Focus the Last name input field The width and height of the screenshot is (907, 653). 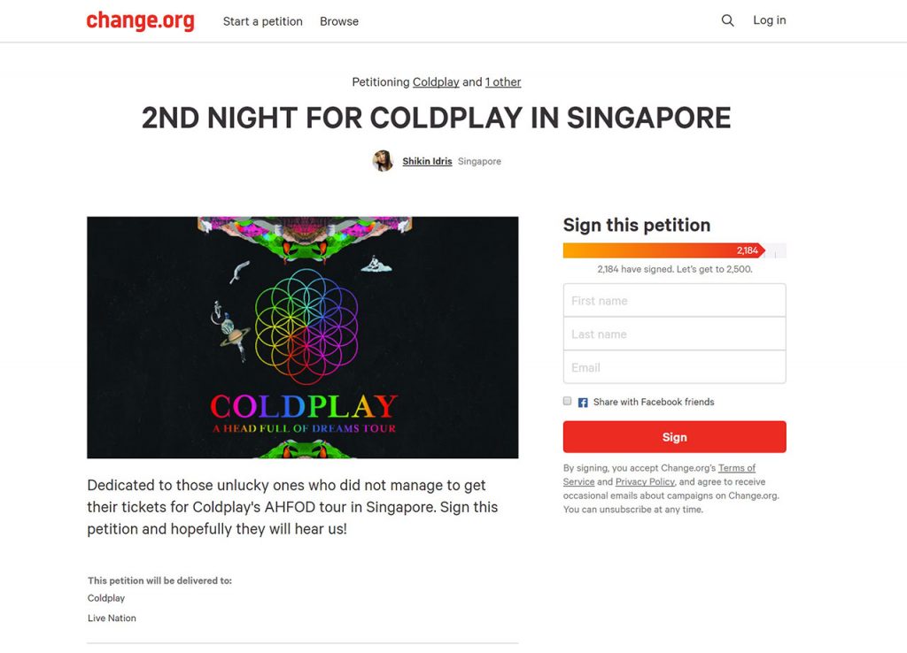tap(674, 334)
